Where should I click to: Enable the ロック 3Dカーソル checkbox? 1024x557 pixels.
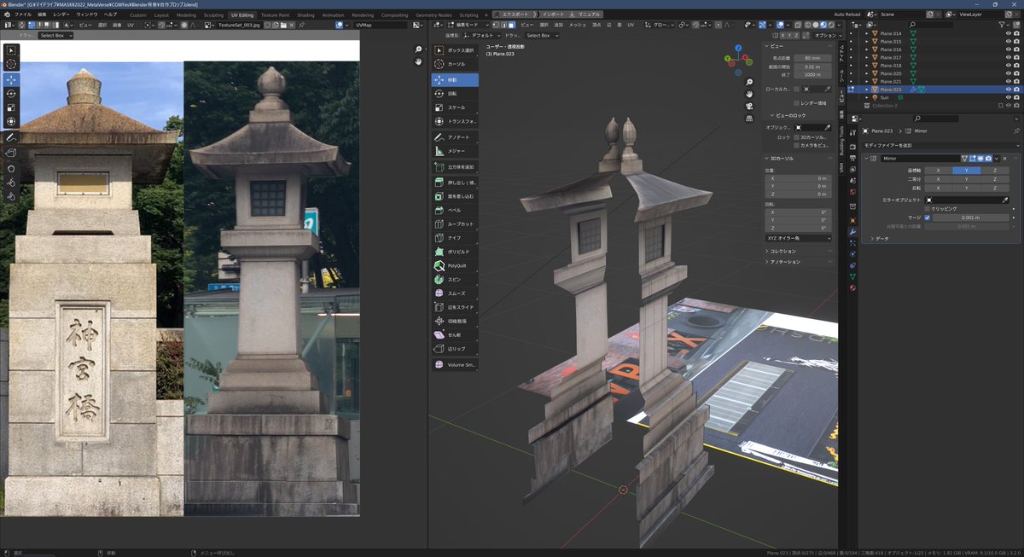[796, 136]
